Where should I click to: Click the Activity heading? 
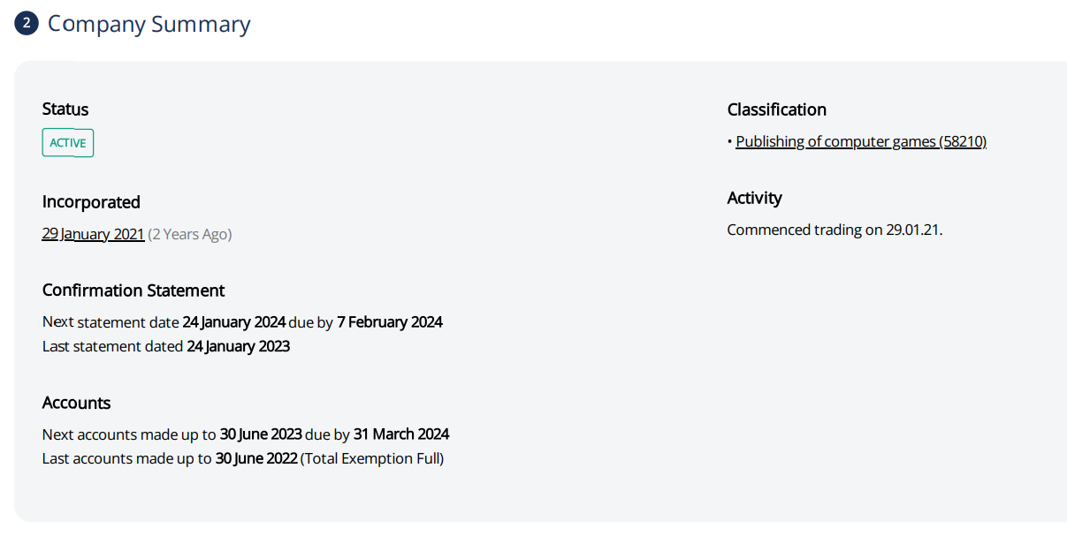click(754, 198)
